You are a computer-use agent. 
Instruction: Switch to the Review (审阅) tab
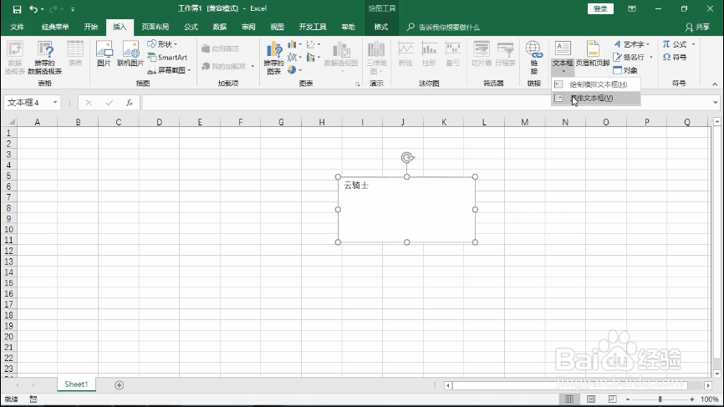pyautogui.click(x=248, y=28)
